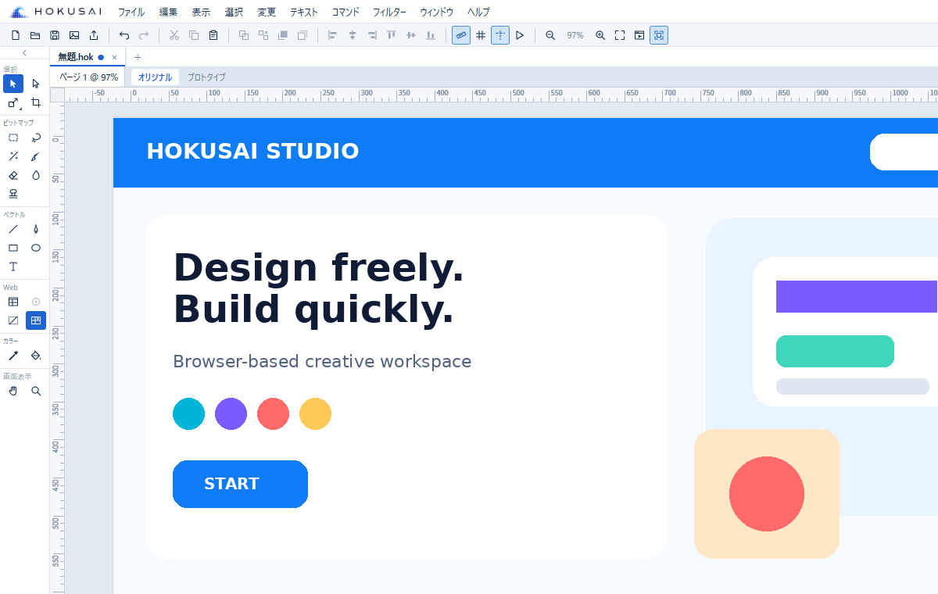This screenshot has height=594, width=938.
Task: Select the text T tool
Action: [13, 267]
